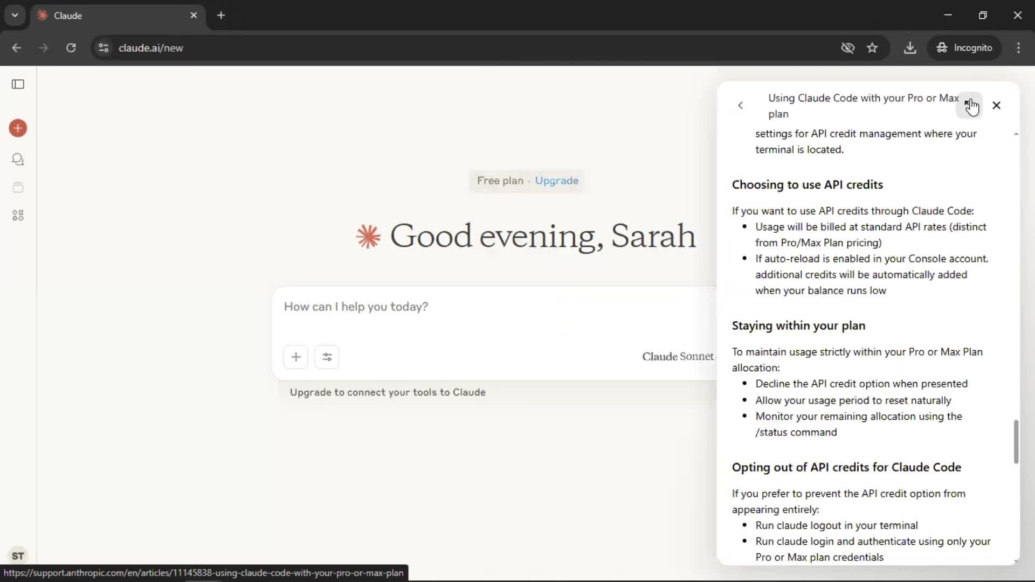The image size is (1035, 582).
Task: Open the Chats icon in the sidebar
Action: click(18, 159)
